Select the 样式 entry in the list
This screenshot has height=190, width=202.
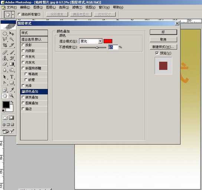coord(34,33)
